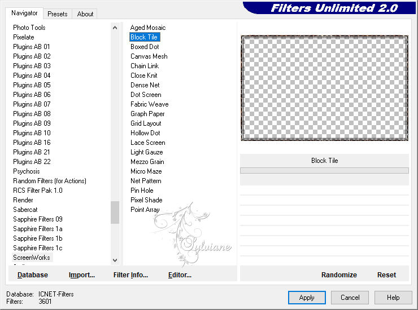The height and width of the screenshot is (310, 418).
Task: Choose the Boxed Dot filter
Action: point(145,47)
